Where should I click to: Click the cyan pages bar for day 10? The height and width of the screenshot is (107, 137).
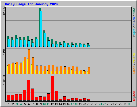point(45,40)
